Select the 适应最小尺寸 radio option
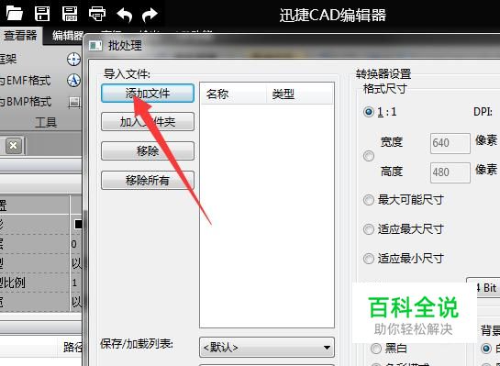The width and height of the screenshot is (500, 366). pos(369,259)
